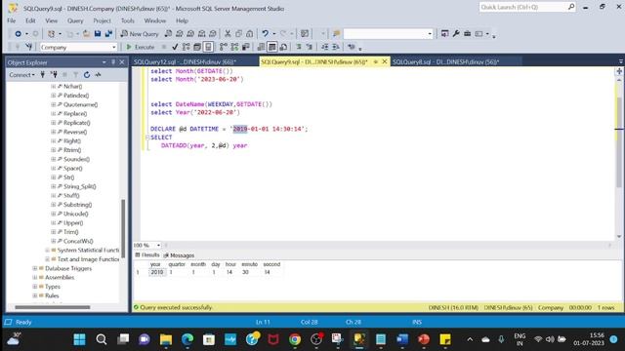Click the New Query button
625x351 pixels.
(140, 34)
